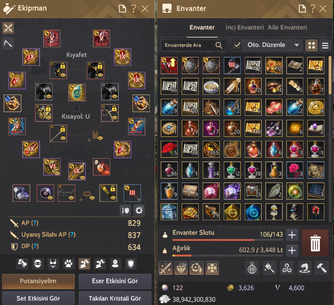Click the Potansiyelim button
Viewport: 334px width, 305px height.
(38, 281)
